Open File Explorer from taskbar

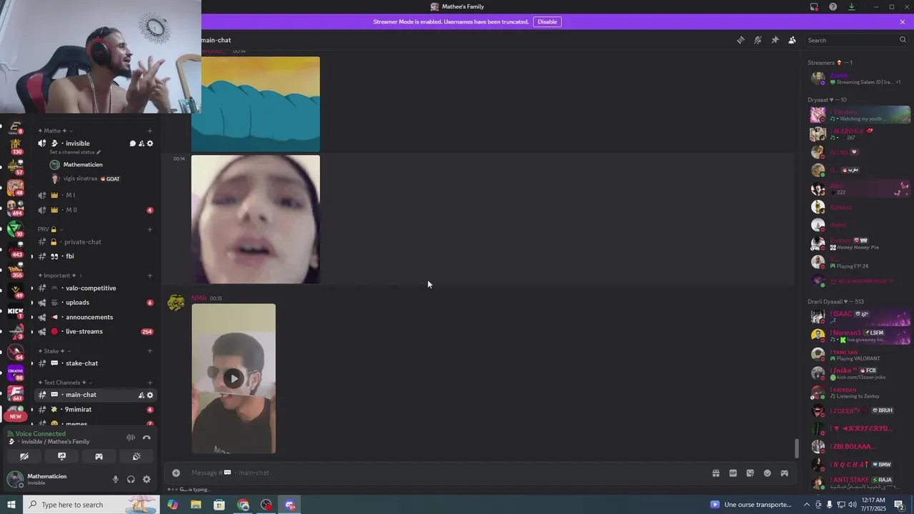pyautogui.click(x=196, y=505)
